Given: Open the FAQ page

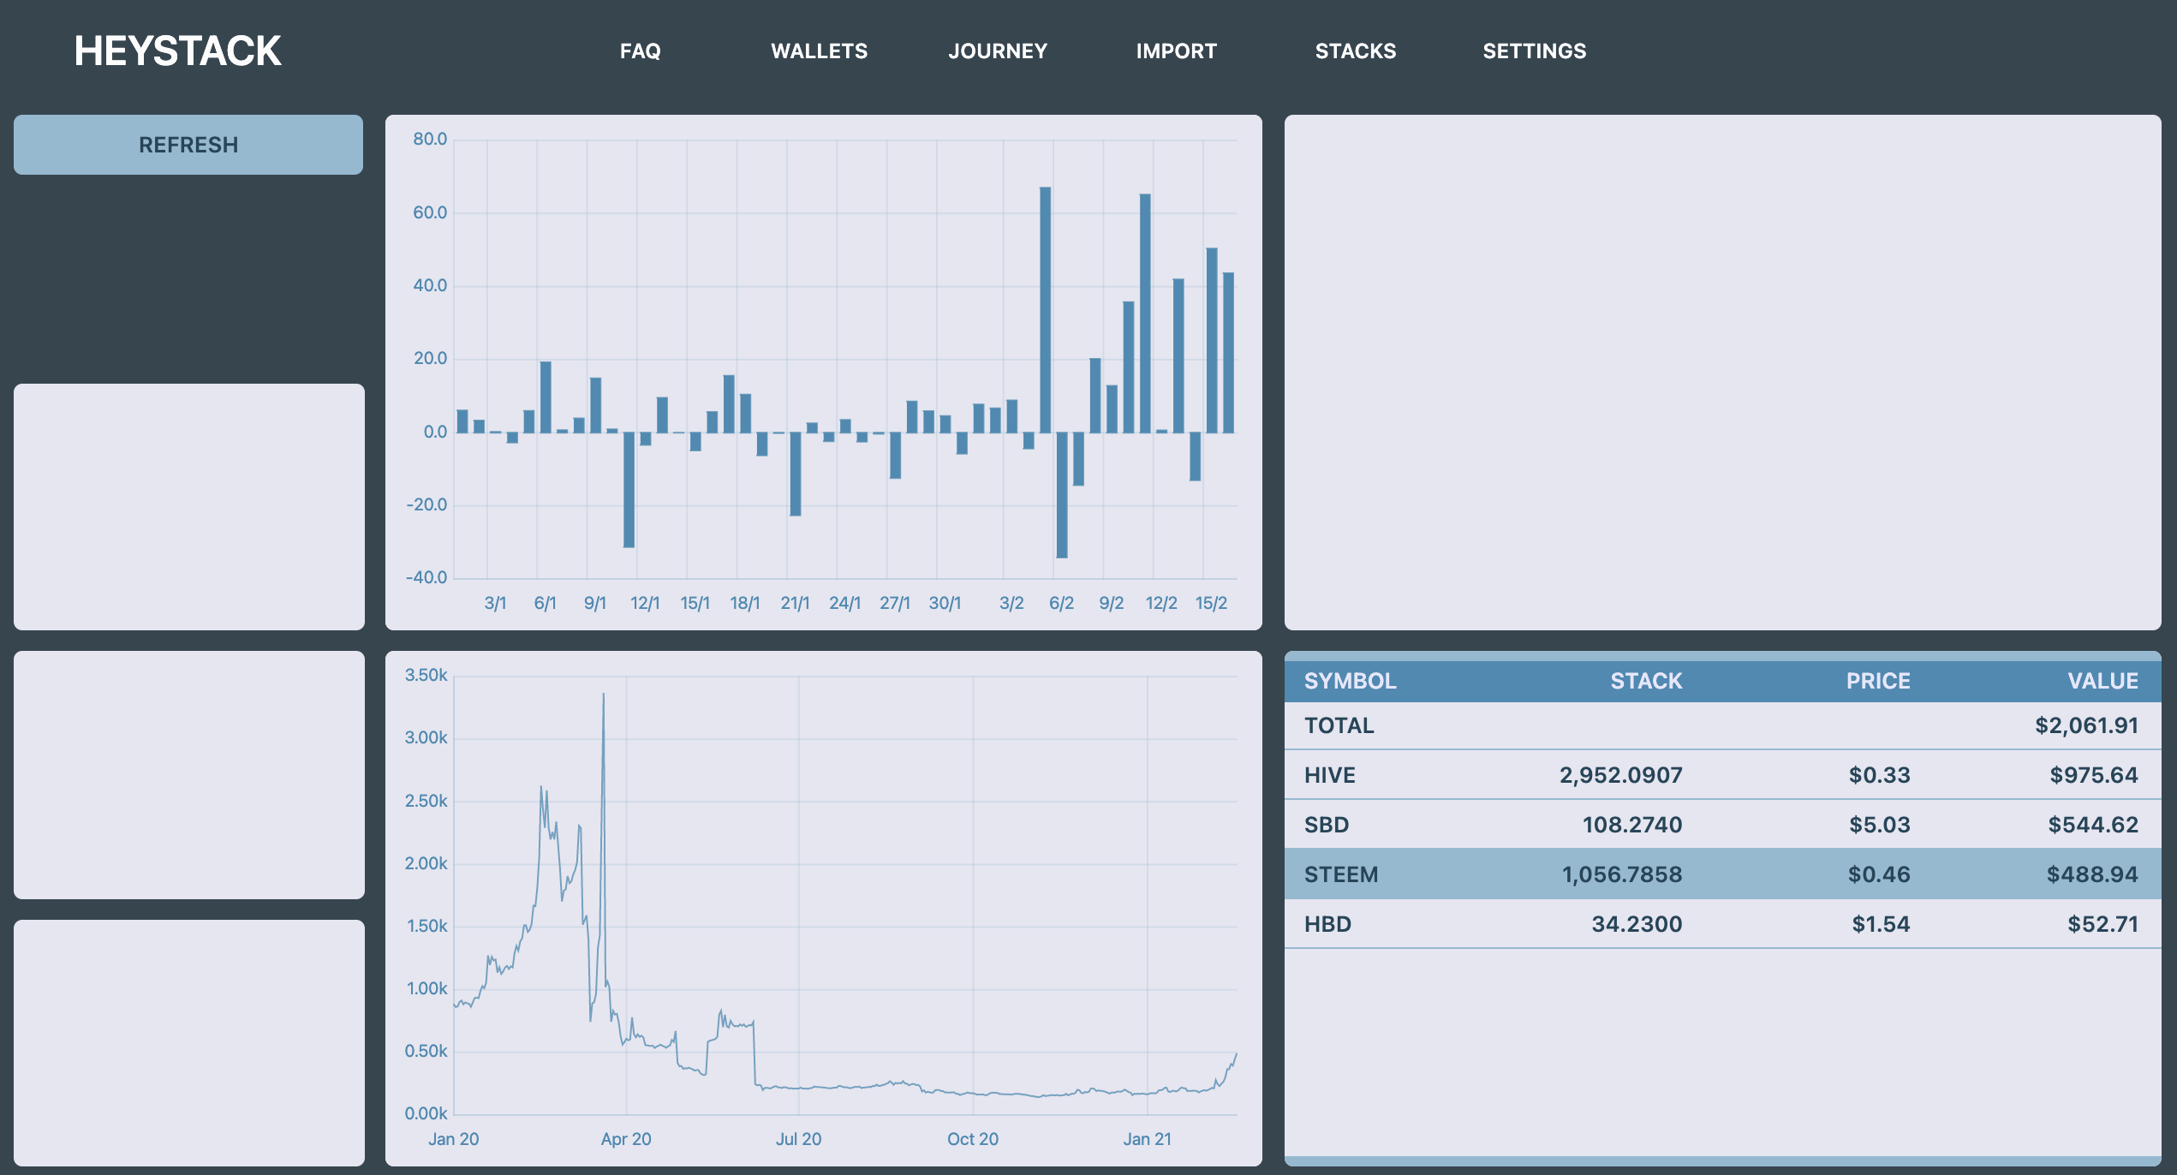Looking at the screenshot, I should click(640, 51).
